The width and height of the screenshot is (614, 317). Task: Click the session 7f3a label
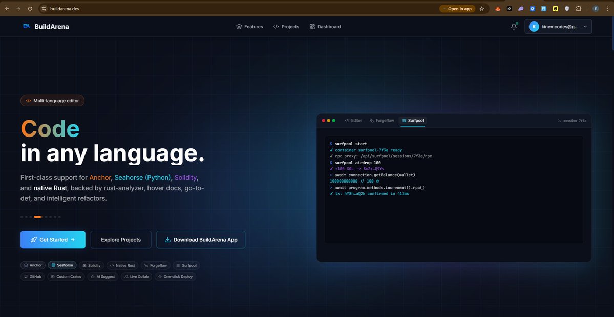(572, 121)
